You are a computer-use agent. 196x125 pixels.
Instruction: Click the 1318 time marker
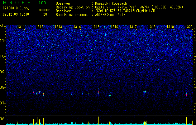tap(152, 27)
